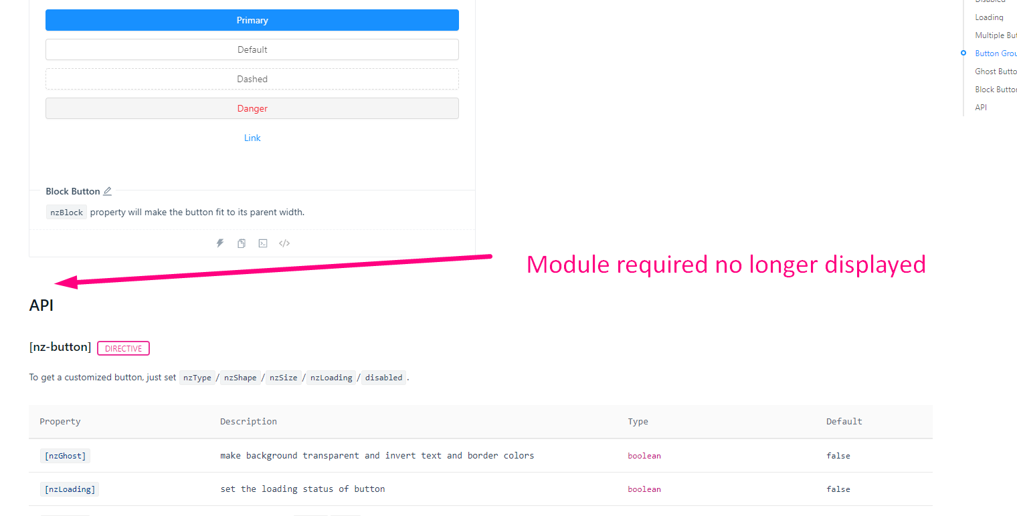Open the Loading section from sidebar
The width and height of the screenshot is (1017, 516).
pos(988,17)
